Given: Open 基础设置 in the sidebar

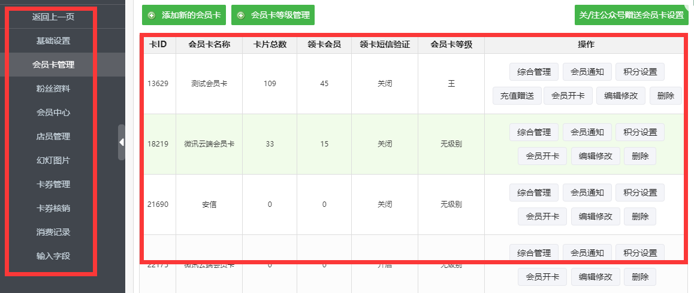Looking at the screenshot, I should point(53,41).
